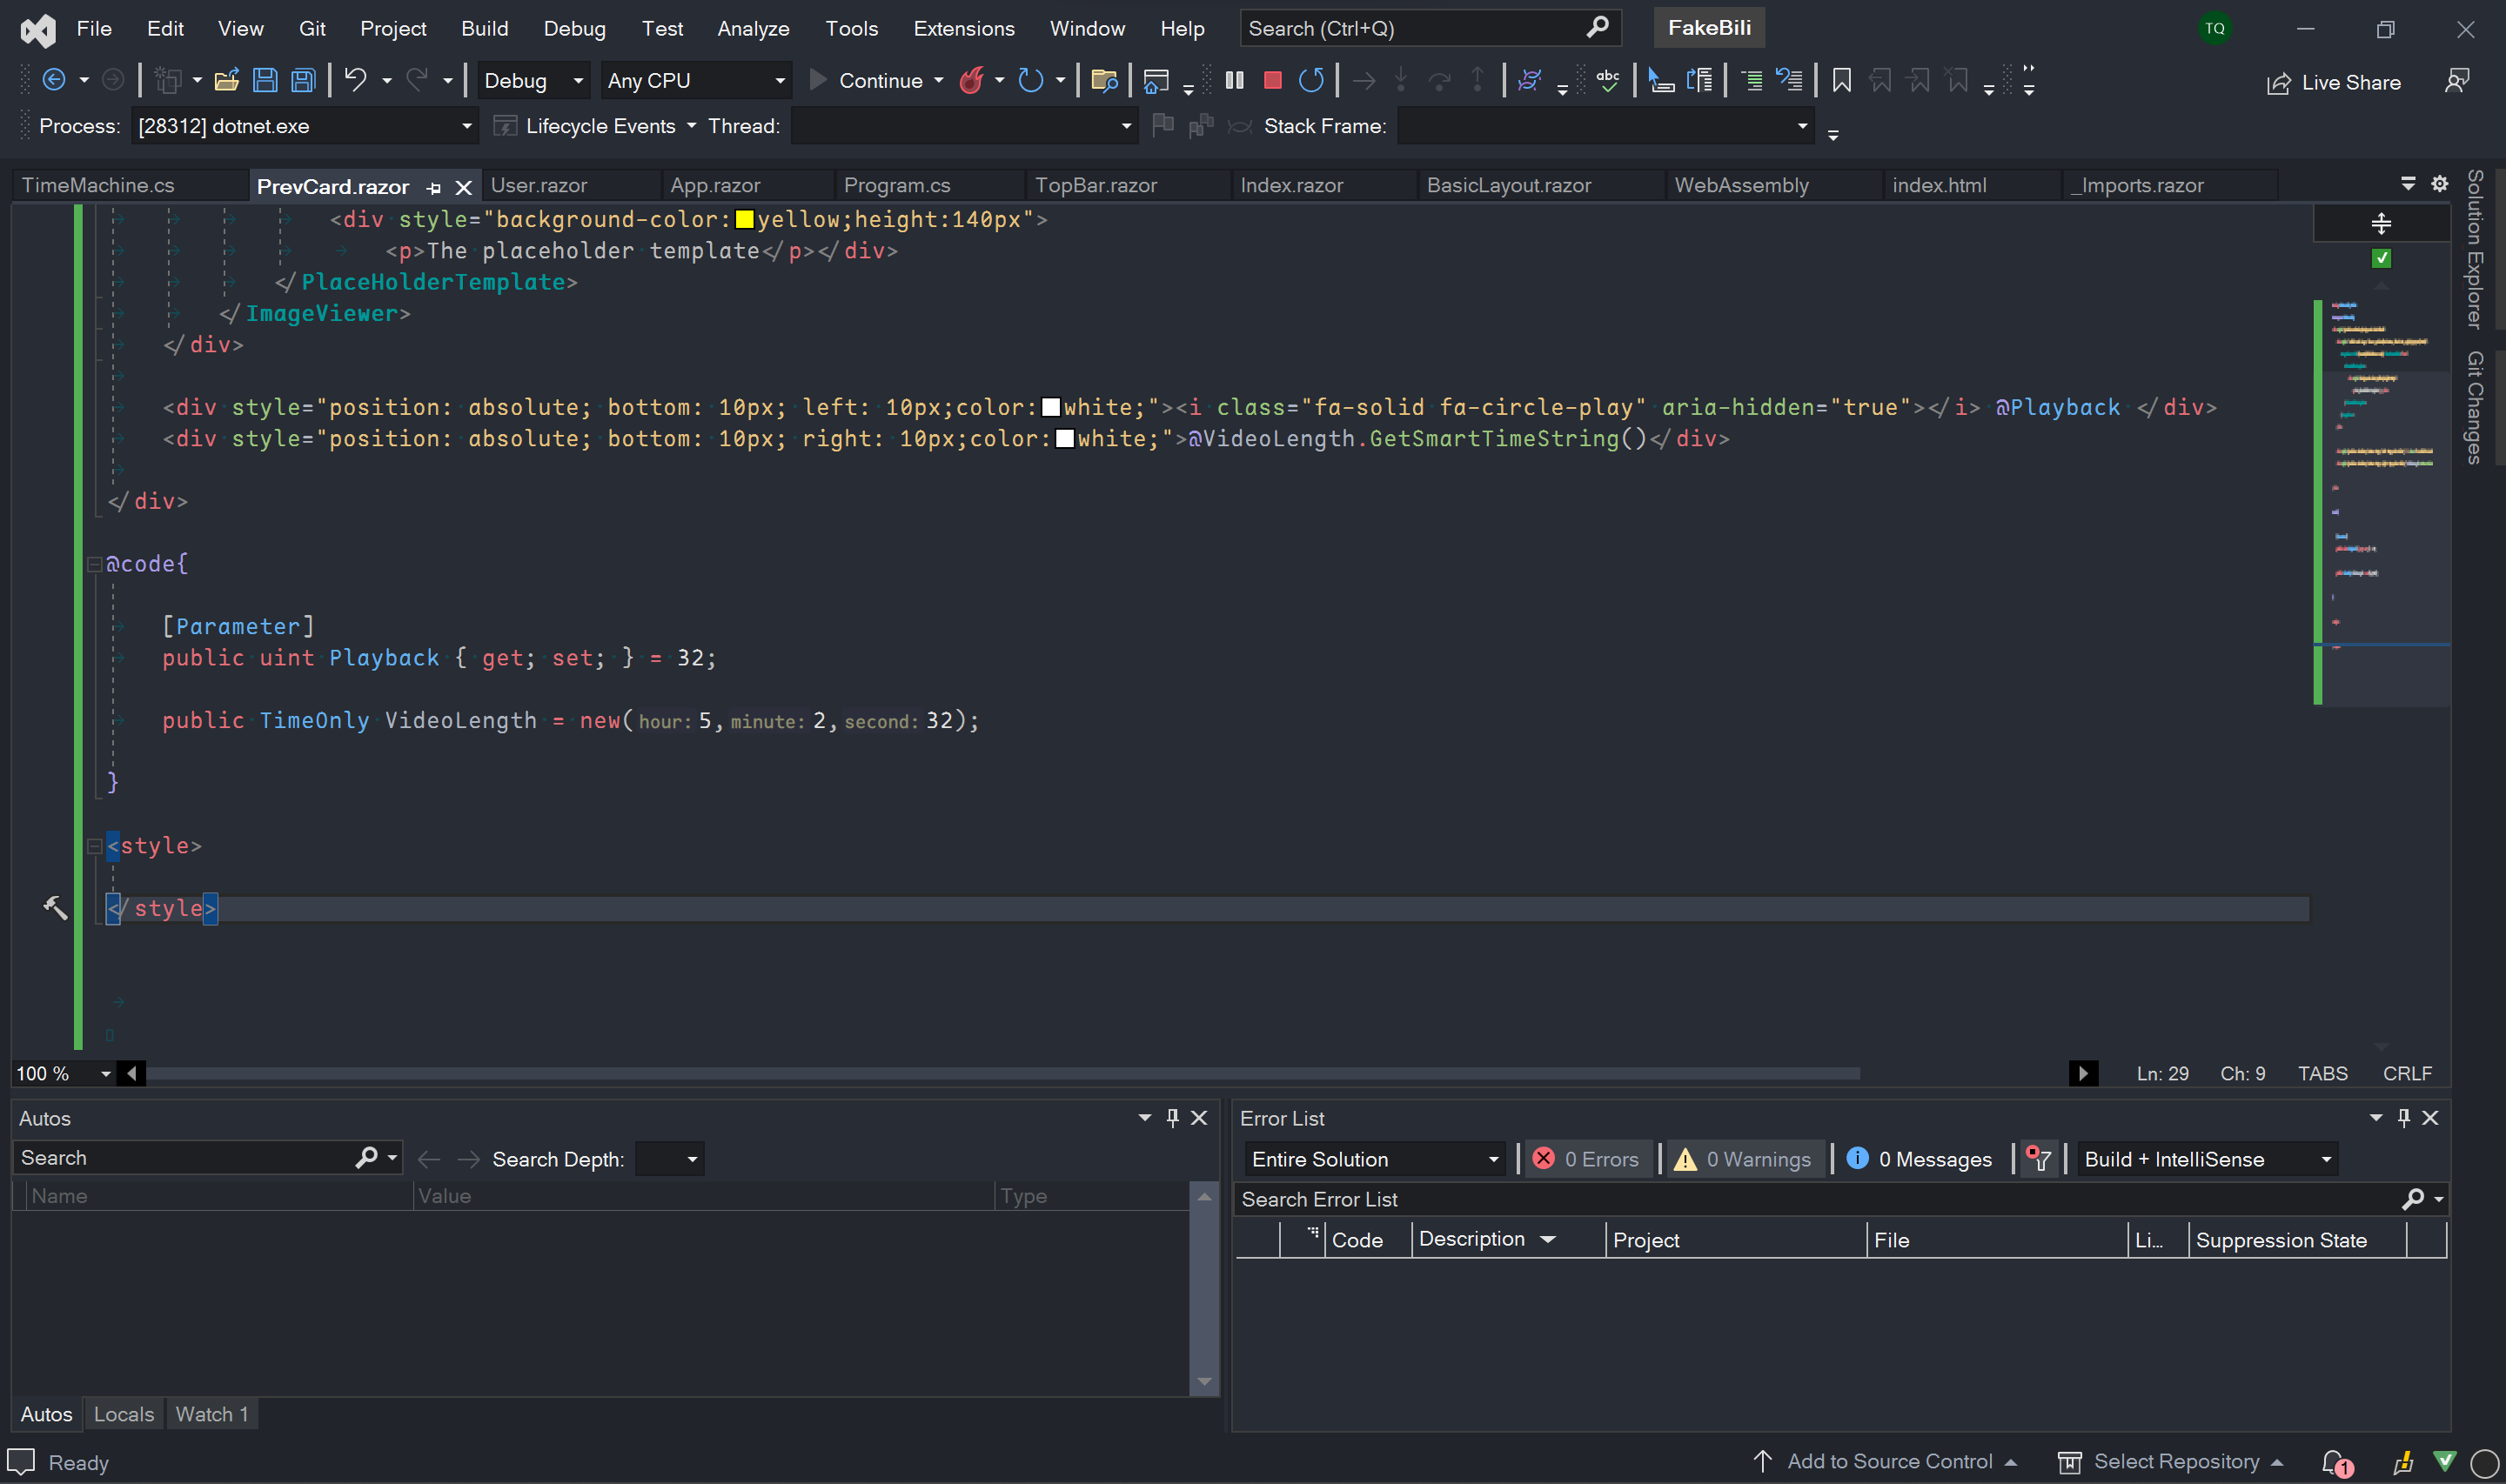Toggle a bookmark on the current line

click(1841, 80)
